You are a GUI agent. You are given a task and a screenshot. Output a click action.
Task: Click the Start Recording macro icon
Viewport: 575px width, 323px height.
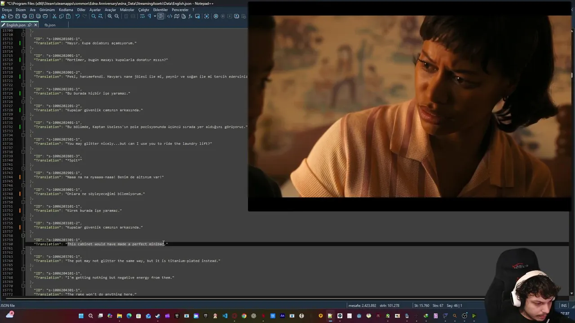pos(216,16)
